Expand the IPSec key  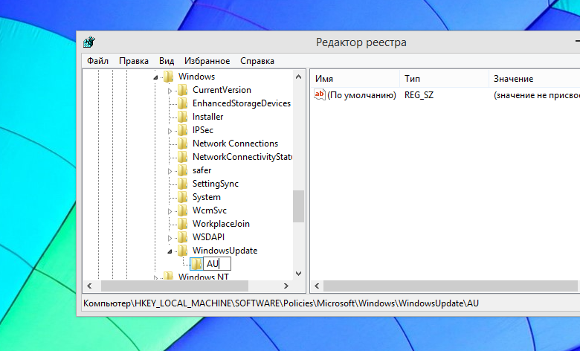[170, 131]
